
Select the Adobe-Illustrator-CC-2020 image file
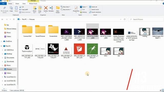[x=119, y=35]
